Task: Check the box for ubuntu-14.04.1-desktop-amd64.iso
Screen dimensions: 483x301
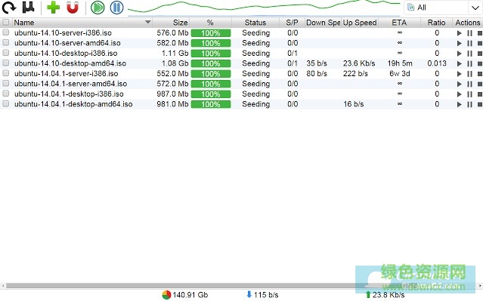Action: pyautogui.click(x=5, y=103)
